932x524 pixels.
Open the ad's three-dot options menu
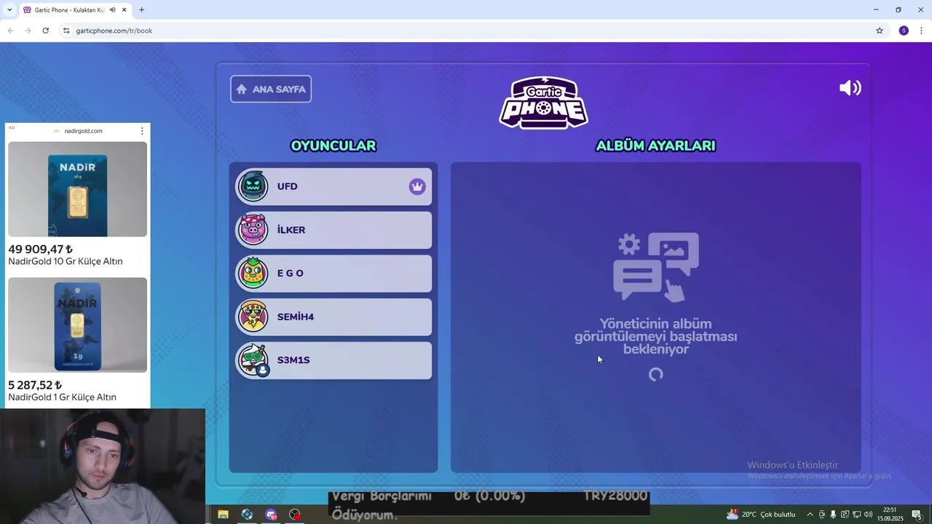click(x=142, y=131)
